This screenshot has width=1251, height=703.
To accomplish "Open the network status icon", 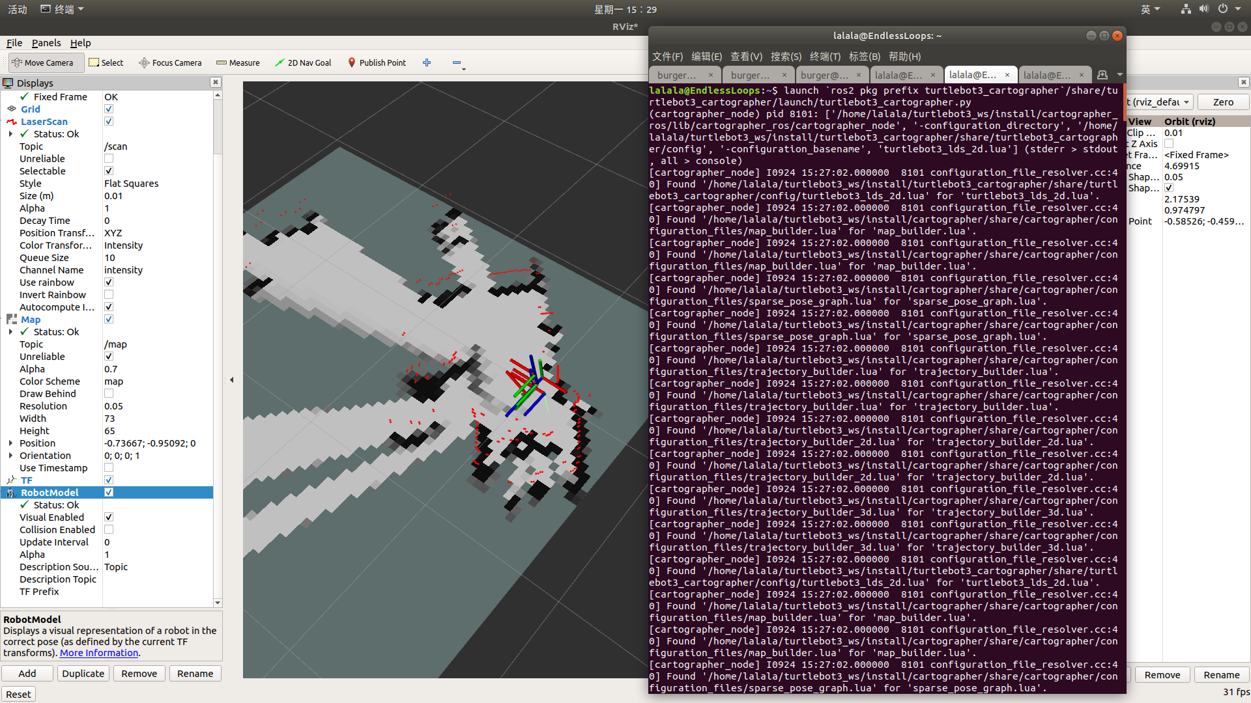I will point(1186,9).
